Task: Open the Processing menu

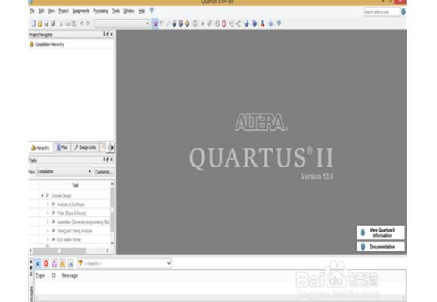Action: (x=101, y=11)
